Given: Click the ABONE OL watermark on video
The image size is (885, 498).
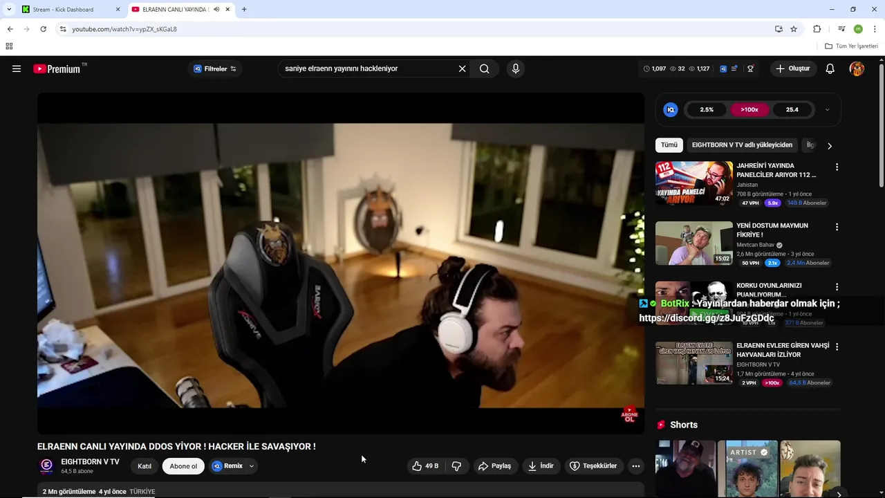Looking at the screenshot, I should [629, 415].
